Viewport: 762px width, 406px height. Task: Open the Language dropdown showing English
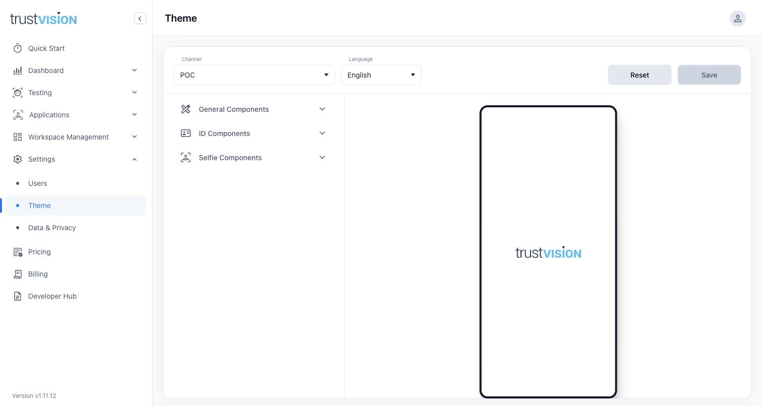(381, 75)
